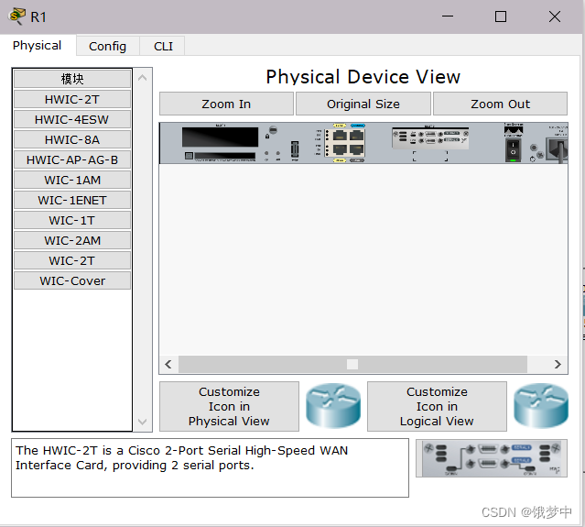This screenshot has width=585, height=527.
Task: Click the module description text box
Action: click(x=210, y=468)
